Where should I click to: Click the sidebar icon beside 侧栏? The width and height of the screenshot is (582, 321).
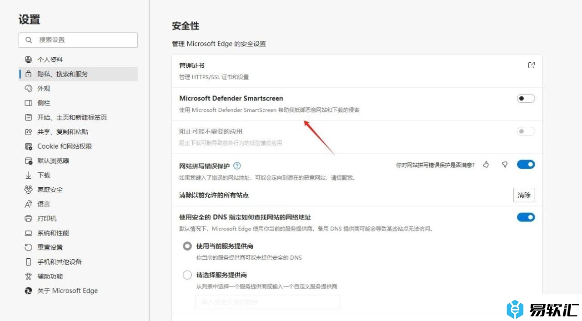[x=29, y=103]
